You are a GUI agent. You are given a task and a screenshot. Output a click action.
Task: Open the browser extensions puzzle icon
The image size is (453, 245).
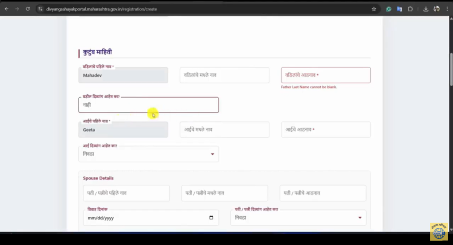pos(410,9)
